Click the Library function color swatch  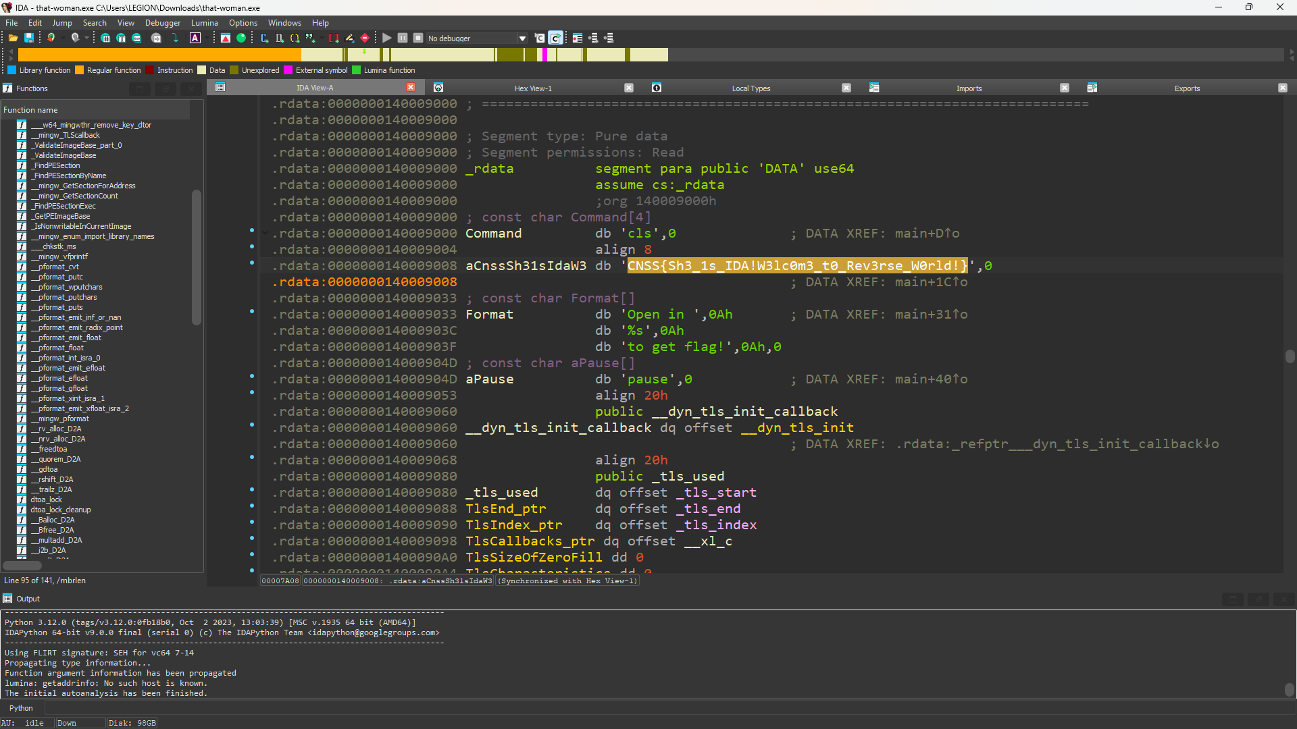pyautogui.click(x=11, y=70)
